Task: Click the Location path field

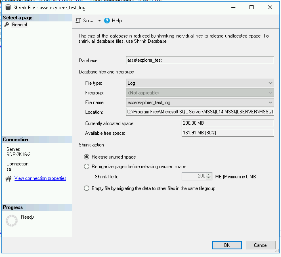Action: [200, 112]
